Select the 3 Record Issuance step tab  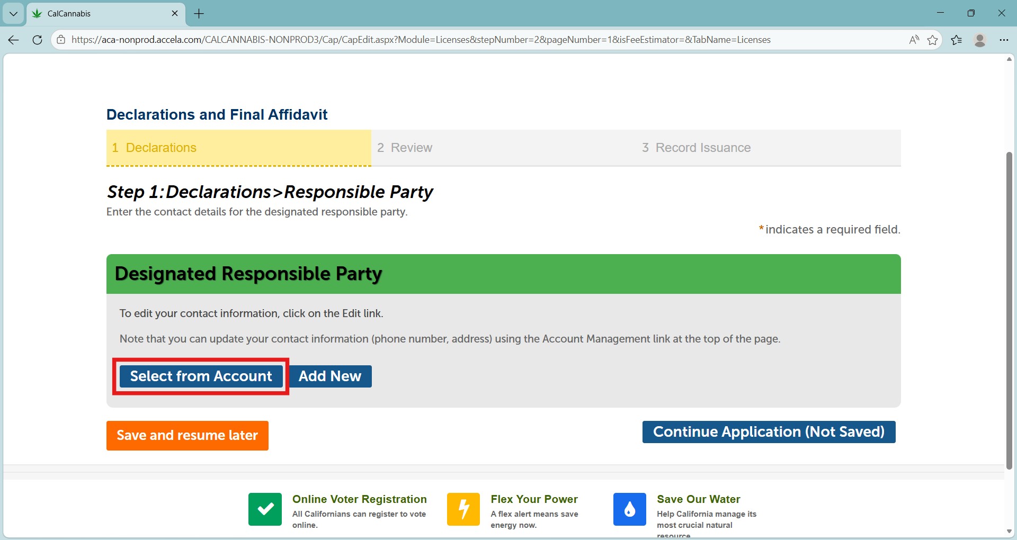pyautogui.click(x=768, y=148)
